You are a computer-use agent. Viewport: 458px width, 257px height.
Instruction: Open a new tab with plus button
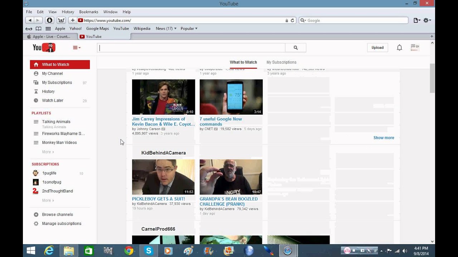432,36
